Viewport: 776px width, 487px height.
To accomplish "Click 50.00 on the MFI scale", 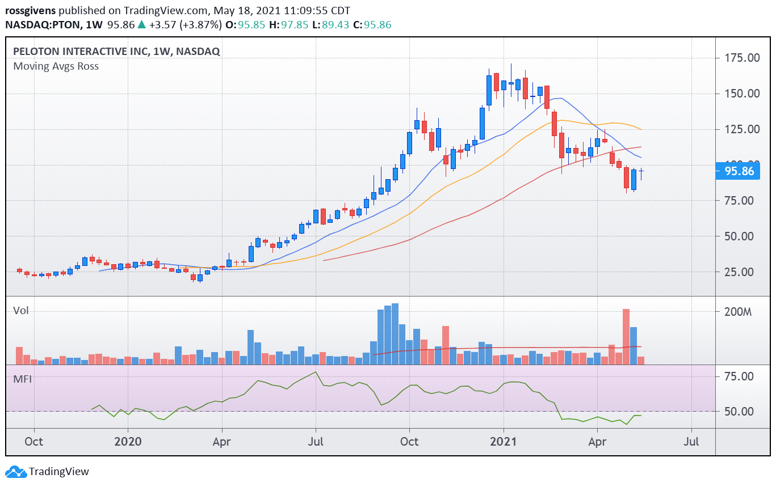I will pyautogui.click(x=739, y=412).
